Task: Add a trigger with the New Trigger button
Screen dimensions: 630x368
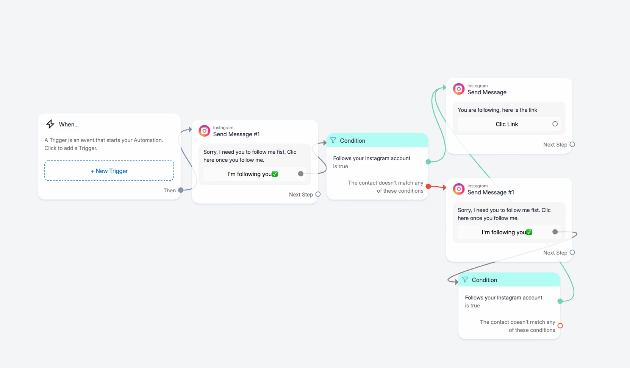Action: pos(109,171)
